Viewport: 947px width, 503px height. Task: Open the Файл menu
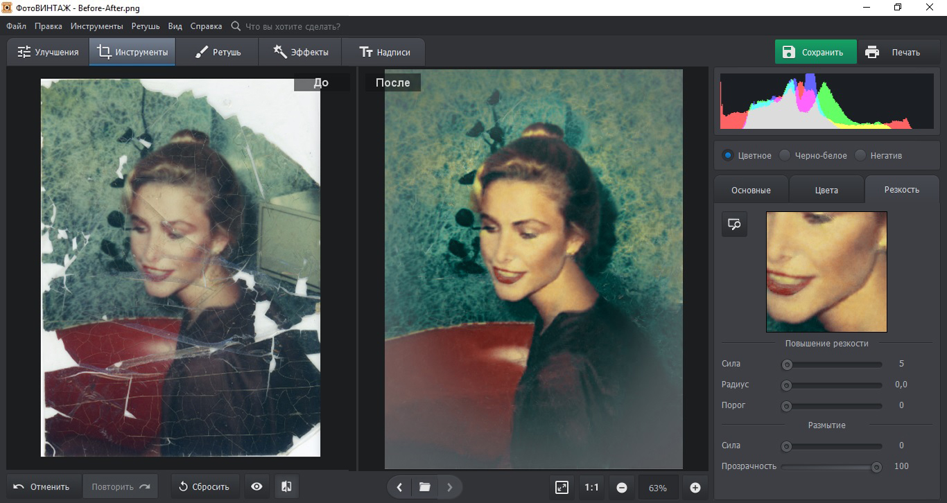pos(17,26)
